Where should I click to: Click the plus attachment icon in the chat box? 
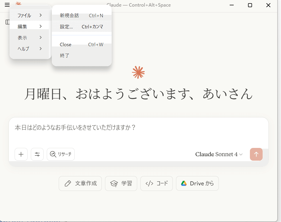tap(21, 154)
